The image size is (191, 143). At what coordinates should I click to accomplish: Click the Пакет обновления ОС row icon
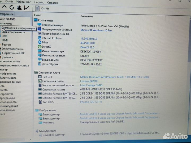[x=40, y=33]
